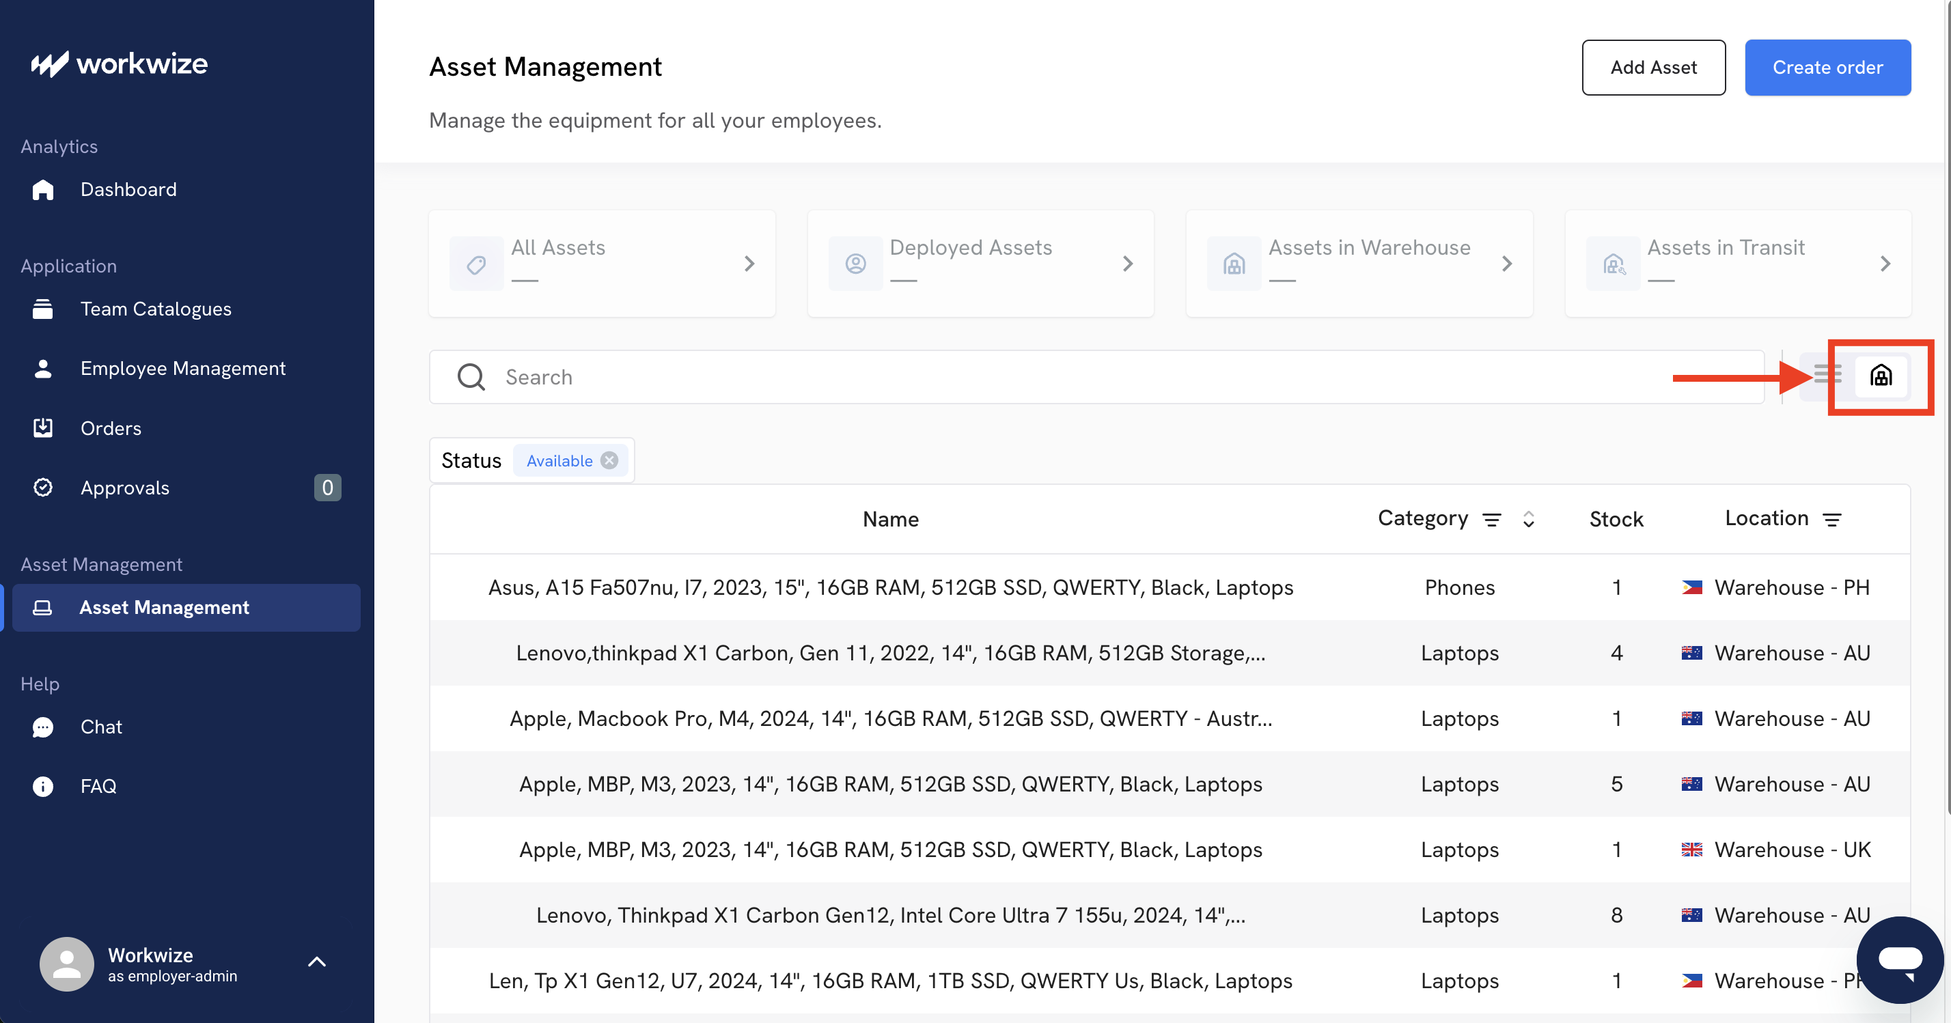Image resolution: width=1951 pixels, height=1023 pixels.
Task: Navigate to Orders
Action: coord(111,428)
